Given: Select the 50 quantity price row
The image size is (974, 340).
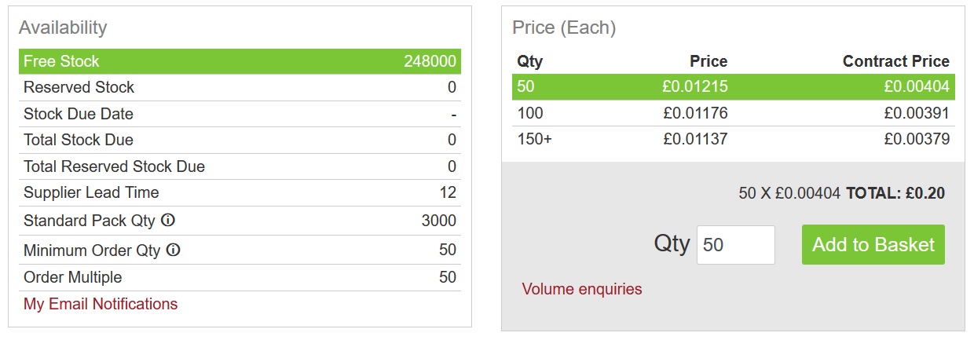Looking at the screenshot, I should click(x=733, y=86).
